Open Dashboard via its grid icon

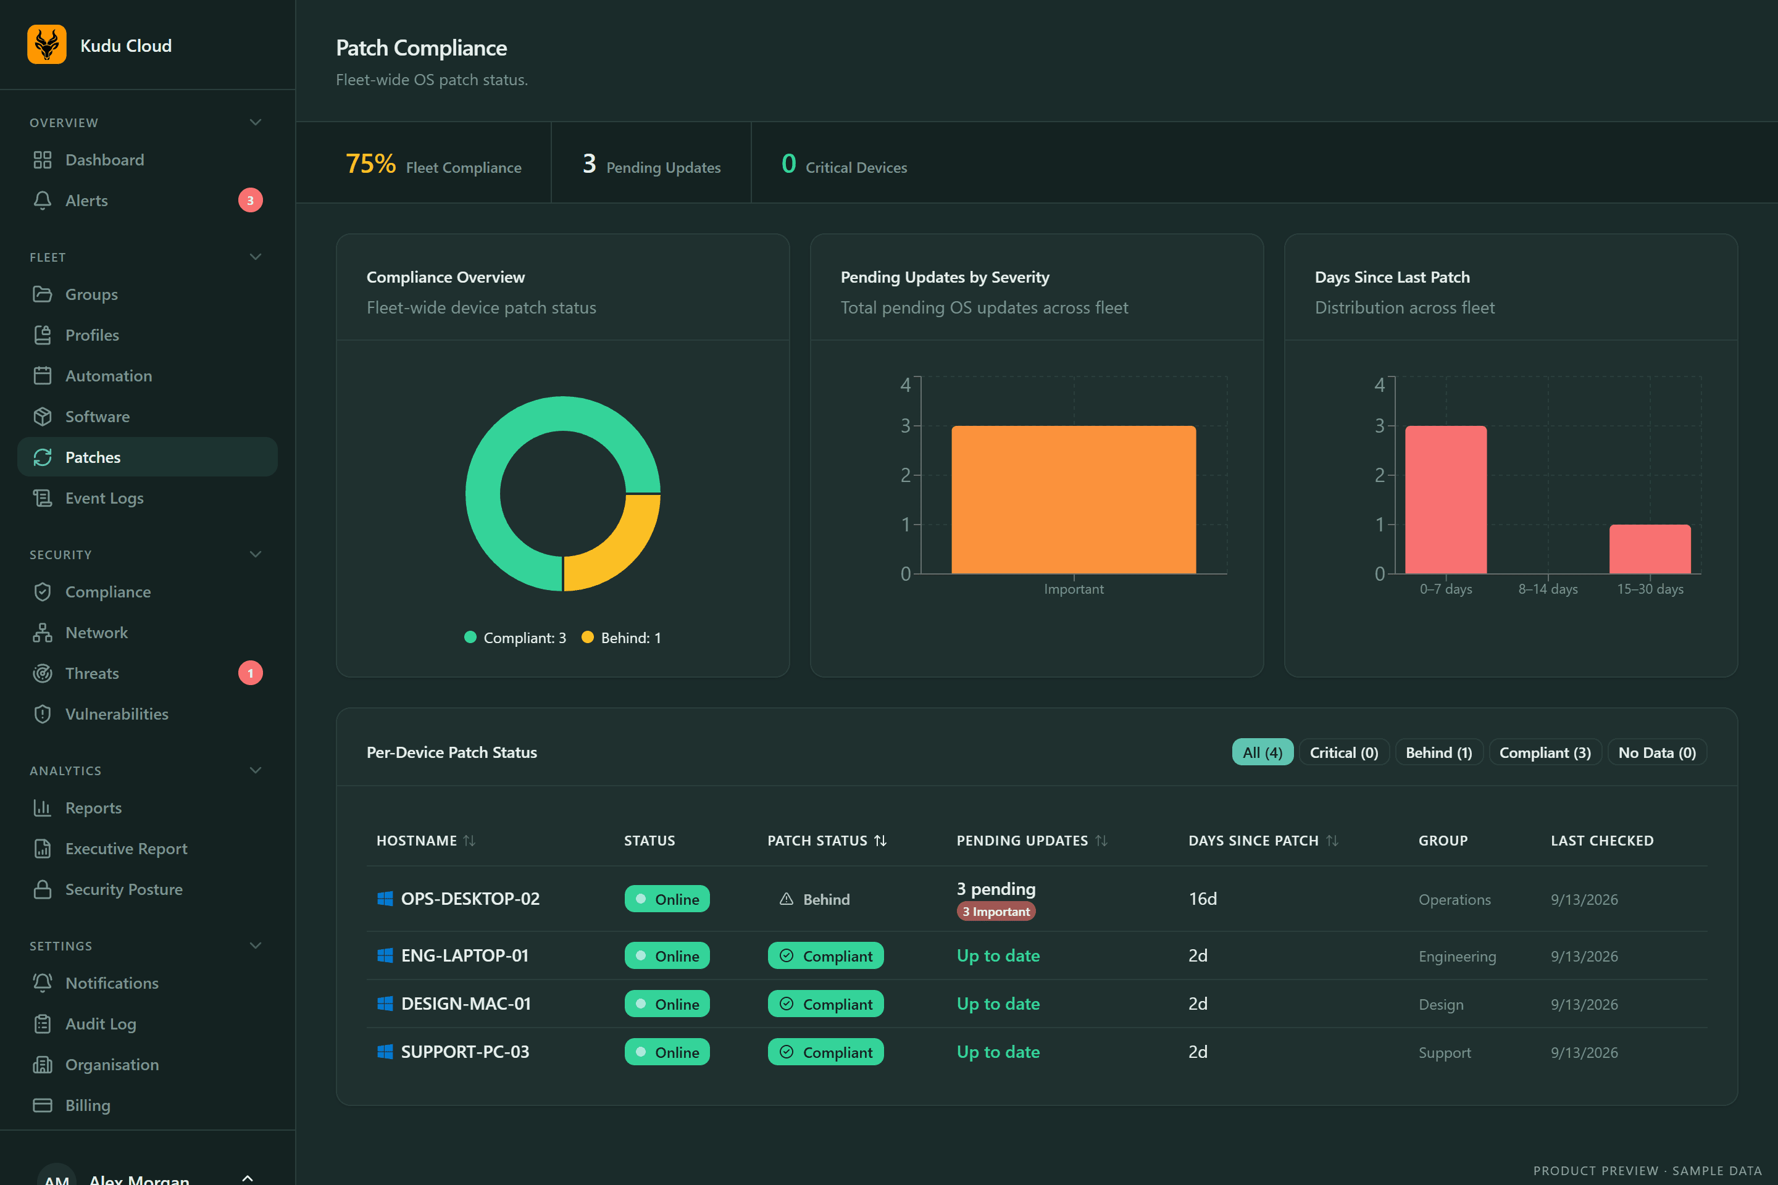point(43,159)
